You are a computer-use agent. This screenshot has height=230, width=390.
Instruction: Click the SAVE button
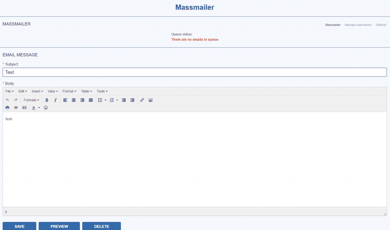[x=19, y=226]
